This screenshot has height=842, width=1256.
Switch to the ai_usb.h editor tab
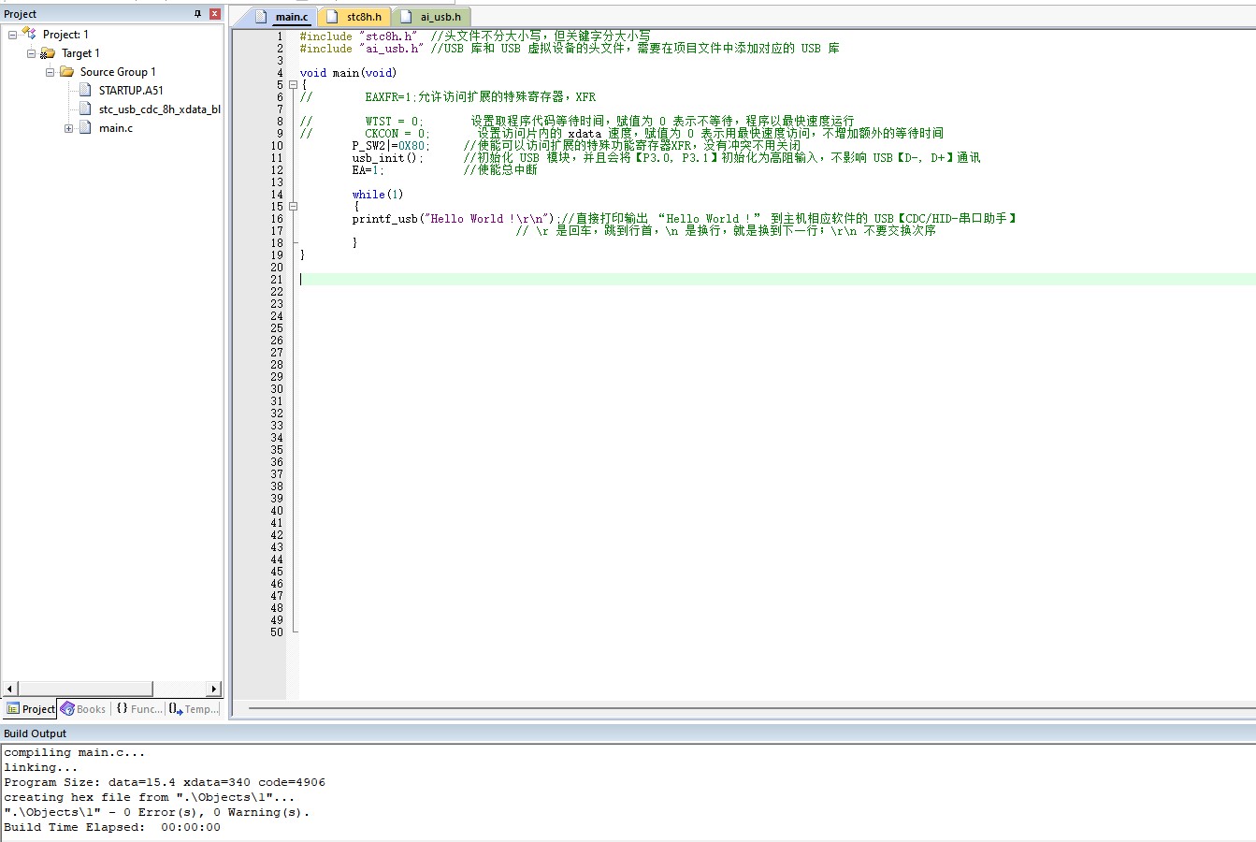[x=431, y=17]
